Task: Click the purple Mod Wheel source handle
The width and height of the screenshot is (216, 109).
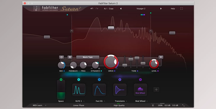Action: 140,80
